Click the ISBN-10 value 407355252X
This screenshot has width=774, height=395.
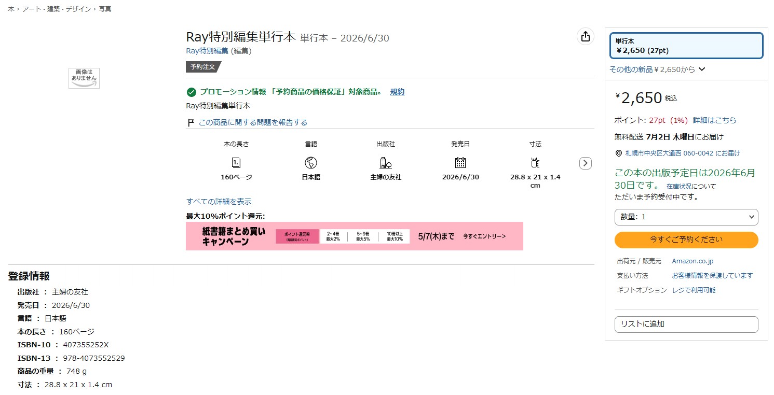[86, 345]
